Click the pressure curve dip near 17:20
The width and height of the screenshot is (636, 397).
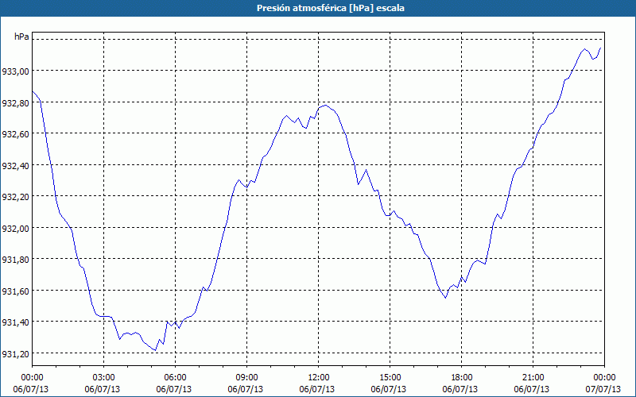(x=445, y=298)
